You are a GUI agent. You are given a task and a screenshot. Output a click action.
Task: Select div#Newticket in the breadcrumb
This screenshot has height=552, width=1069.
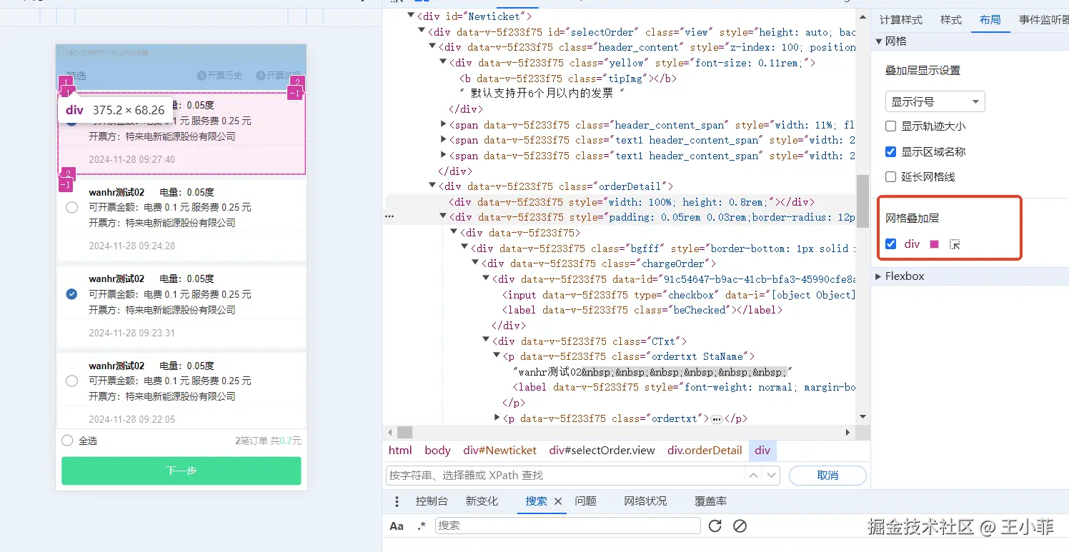pyautogui.click(x=500, y=451)
